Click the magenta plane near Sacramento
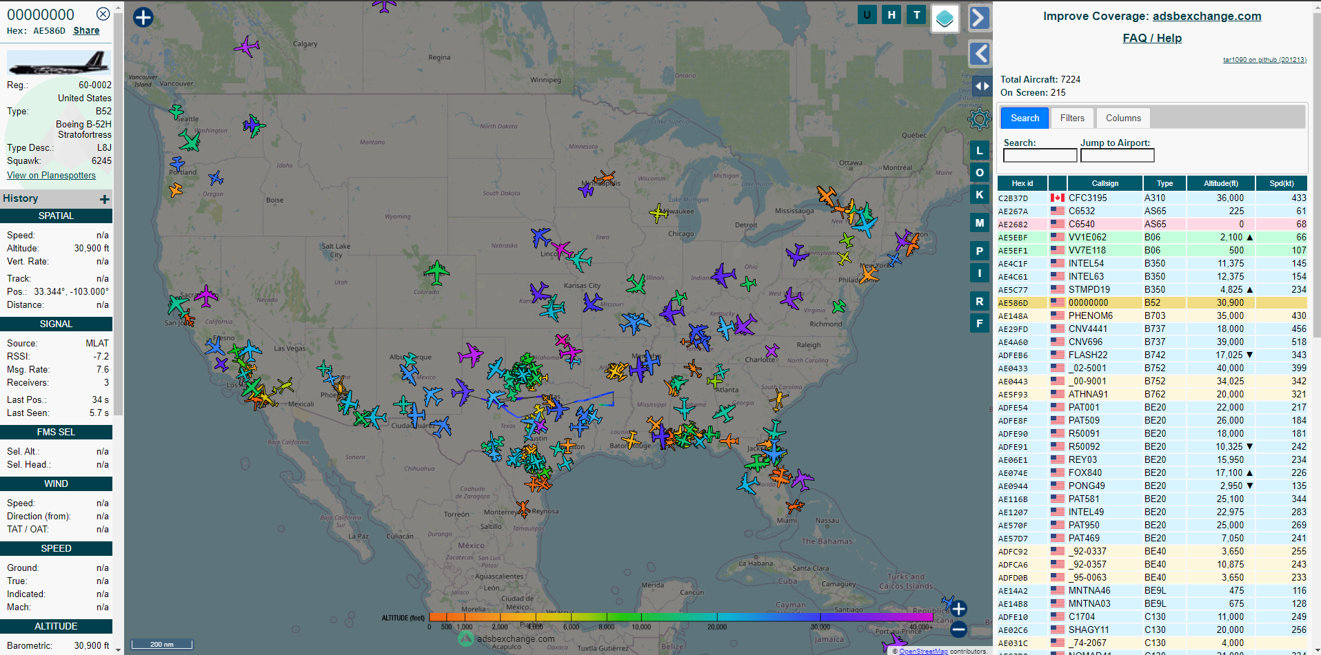1321x655 pixels. pos(205,297)
